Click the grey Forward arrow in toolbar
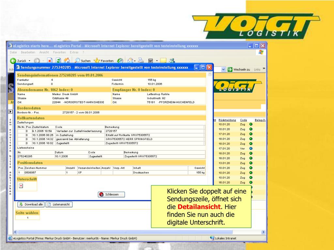Screen dimensions: 334x250 (x=37, y=61)
